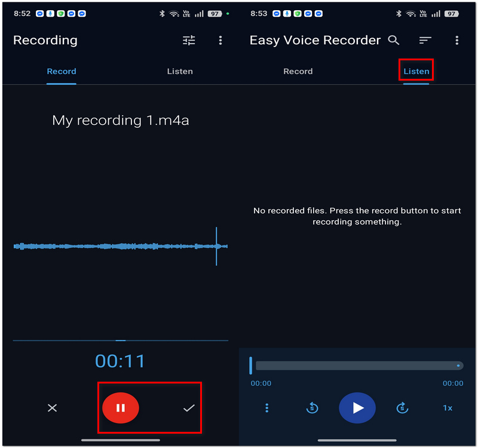Discard recording with the X icon
This screenshot has height=448, width=478.
[52, 408]
